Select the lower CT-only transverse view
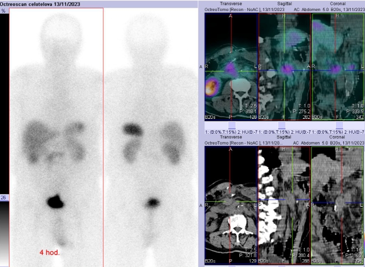The height and width of the screenshot is (267, 365). click(231, 205)
